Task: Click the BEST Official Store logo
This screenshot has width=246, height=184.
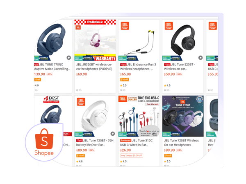Action: pos(51,99)
